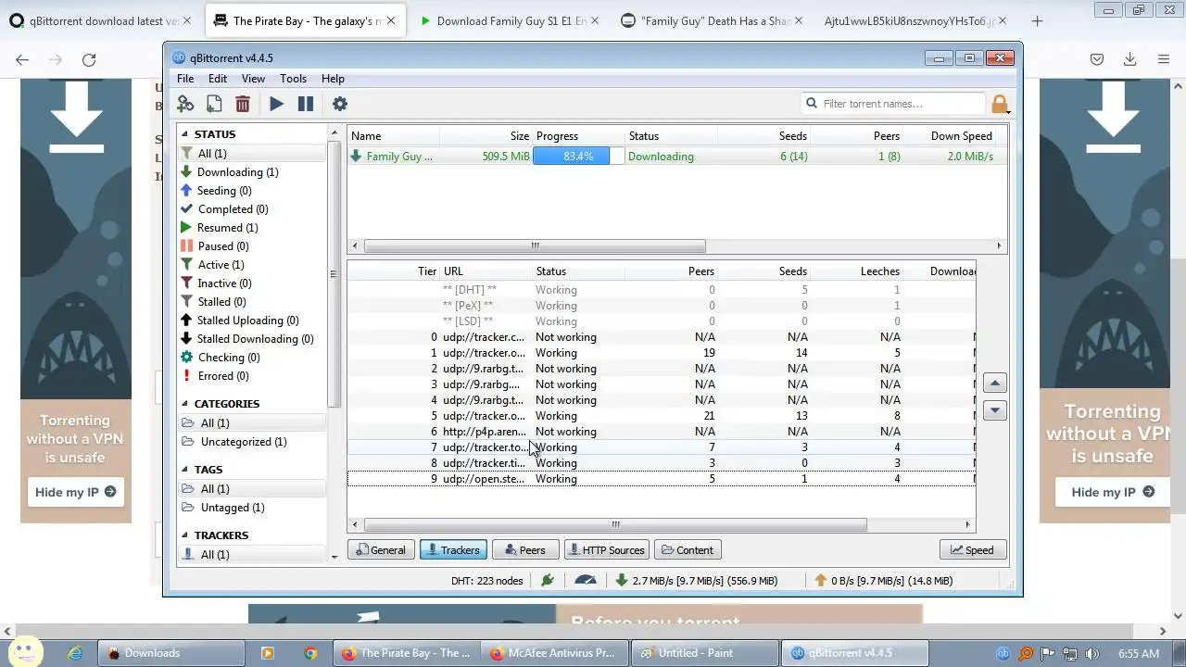The height and width of the screenshot is (667, 1186).
Task: Click the Pocket save icon in Firefox
Action: [1096, 59]
